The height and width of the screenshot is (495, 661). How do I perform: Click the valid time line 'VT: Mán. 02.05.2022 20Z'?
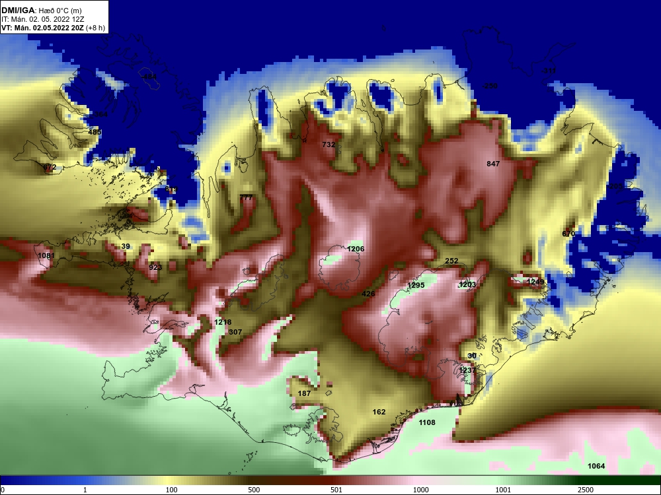point(42,28)
